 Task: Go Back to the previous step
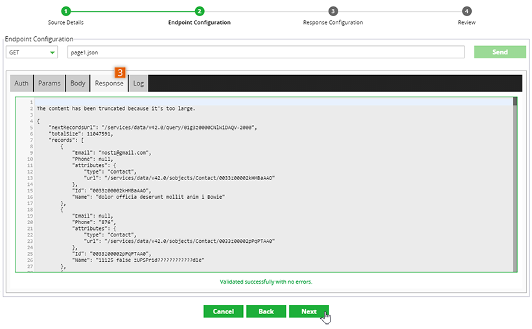coord(266,312)
